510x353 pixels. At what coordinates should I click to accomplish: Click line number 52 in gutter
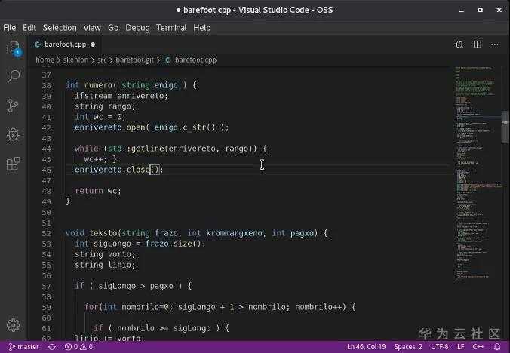coord(47,233)
